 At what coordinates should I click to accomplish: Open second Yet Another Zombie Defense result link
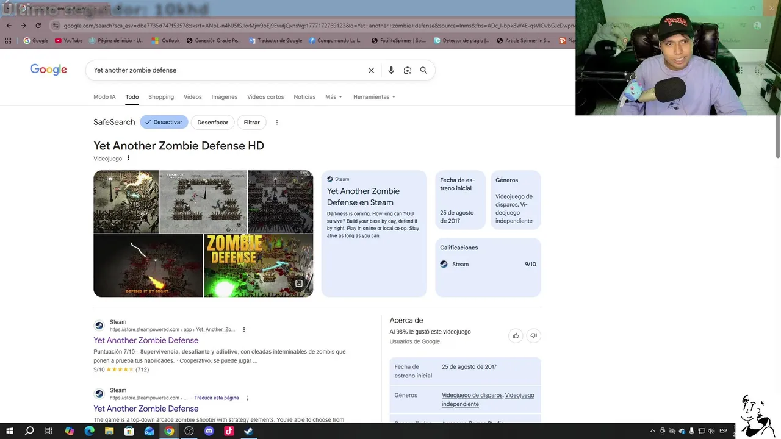(146, 409)
